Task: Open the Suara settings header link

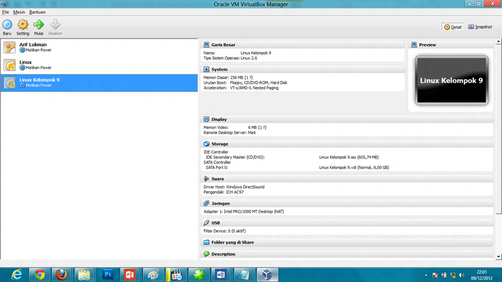Action: pos(217,179)
